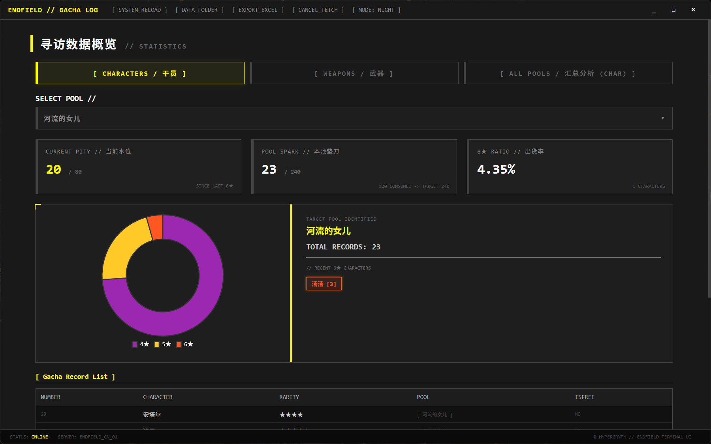Viewport: 711px width, 444px height.
Task: Switch to the WEAPONS / 武器 tab
Action: (x=354, y=73)
